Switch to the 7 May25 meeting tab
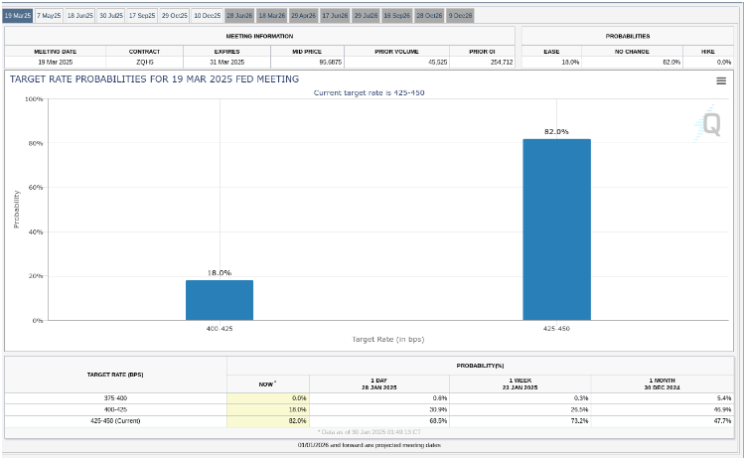The height and width of the screenshot is (459, 744). tap(50, 16)
